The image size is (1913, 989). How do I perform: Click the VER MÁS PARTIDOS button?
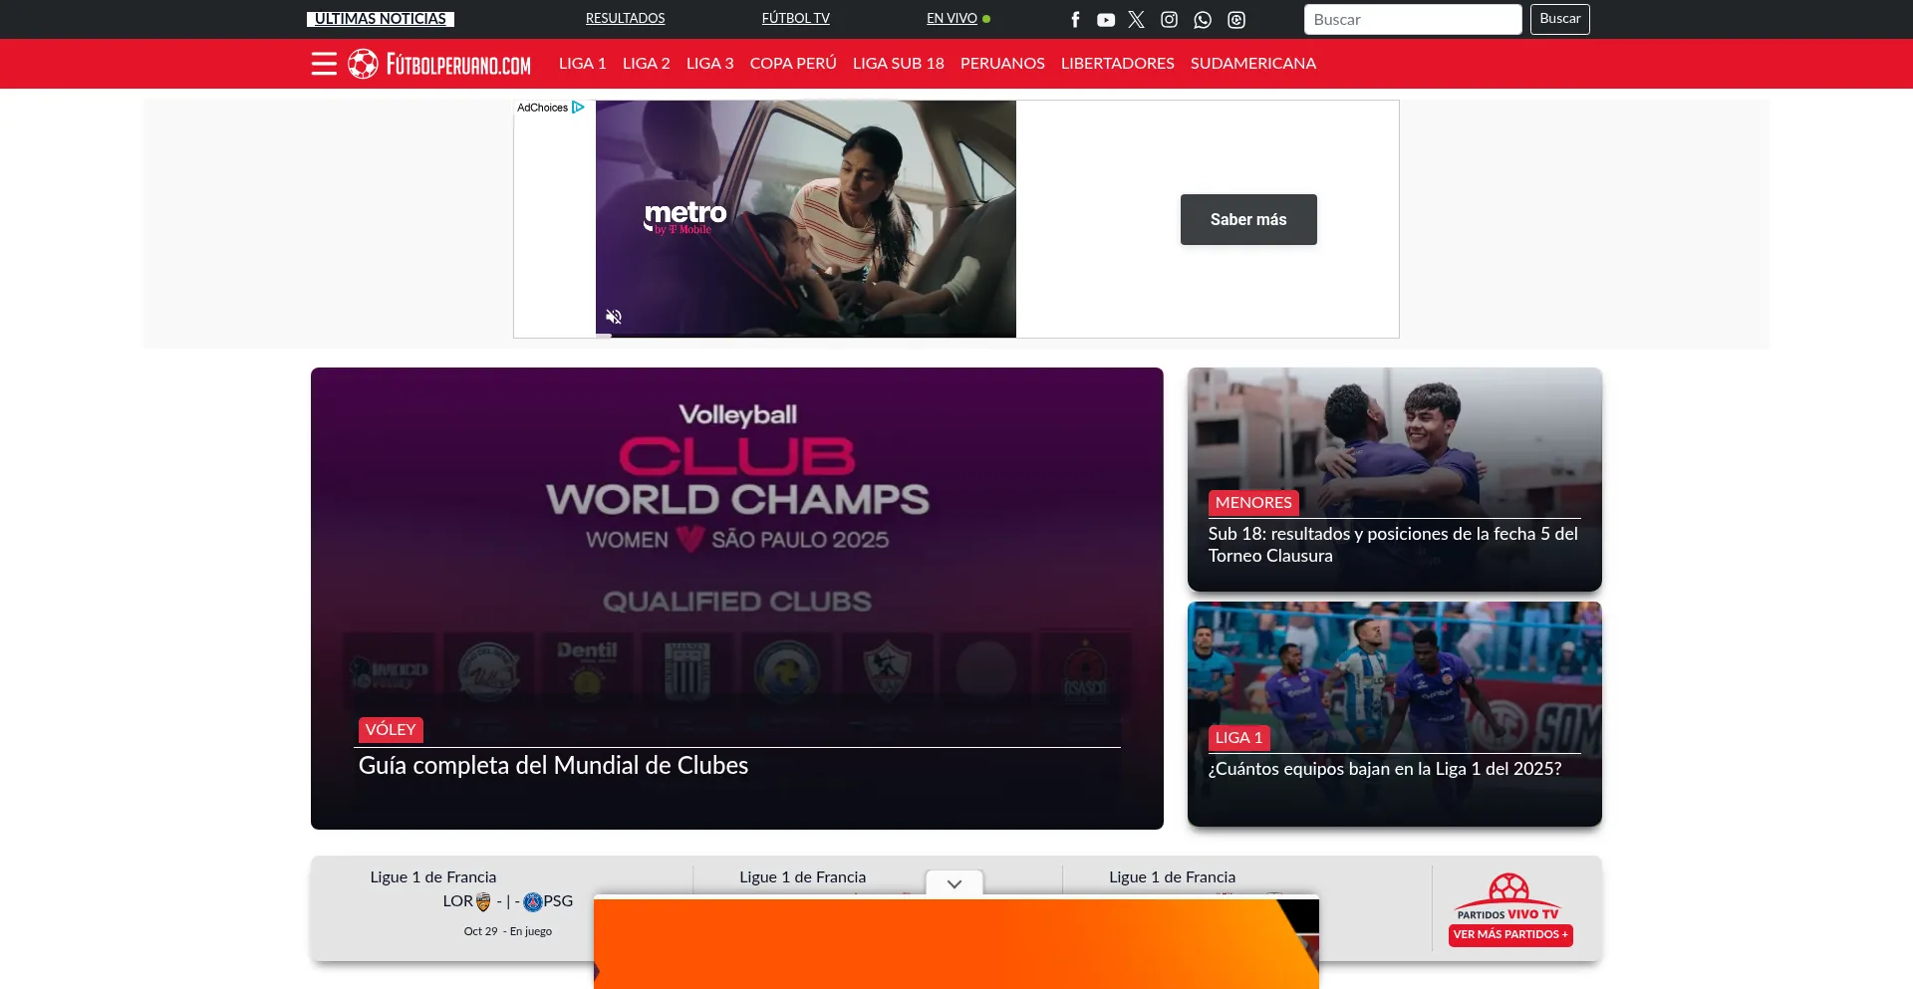1509,934
